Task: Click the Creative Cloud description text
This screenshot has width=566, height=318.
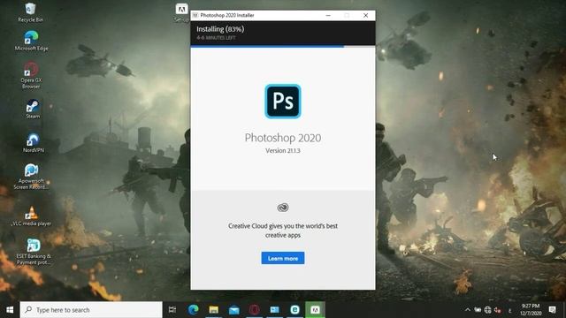Action: [x=283, y=231]
